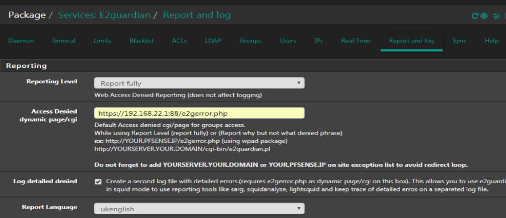Follow Services: E2guardian breadcrumb link

pyautogui.click(x=104, y=15)
